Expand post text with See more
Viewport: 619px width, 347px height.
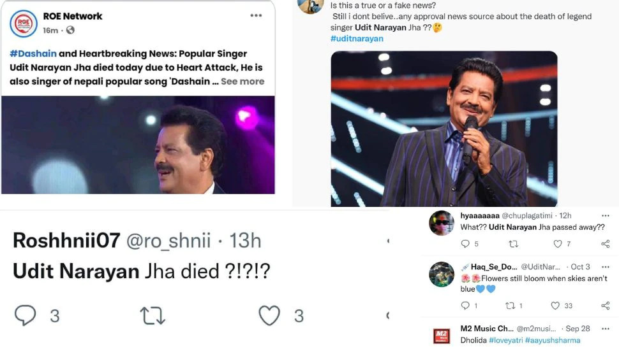pos(242,81)
